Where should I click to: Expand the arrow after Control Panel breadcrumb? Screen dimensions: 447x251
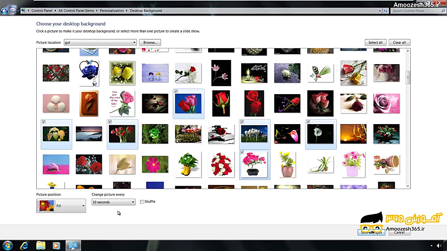coord(56,11)
